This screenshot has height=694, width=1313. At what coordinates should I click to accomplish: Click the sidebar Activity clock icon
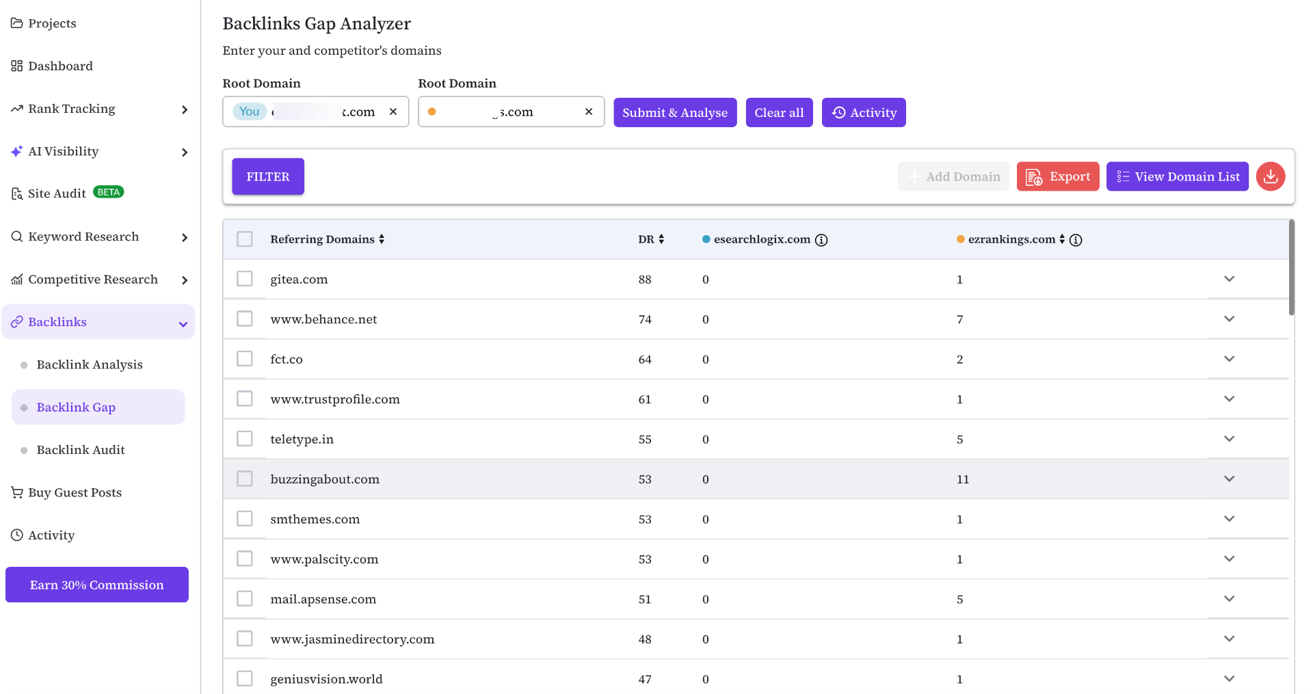[17, 535]
